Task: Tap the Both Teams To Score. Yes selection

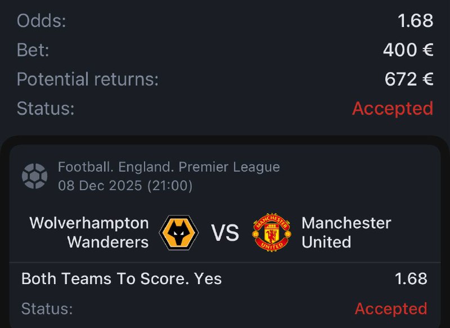Action: coord(121,278)
